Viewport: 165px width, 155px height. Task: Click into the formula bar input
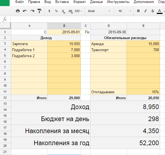tap(88, 19)
